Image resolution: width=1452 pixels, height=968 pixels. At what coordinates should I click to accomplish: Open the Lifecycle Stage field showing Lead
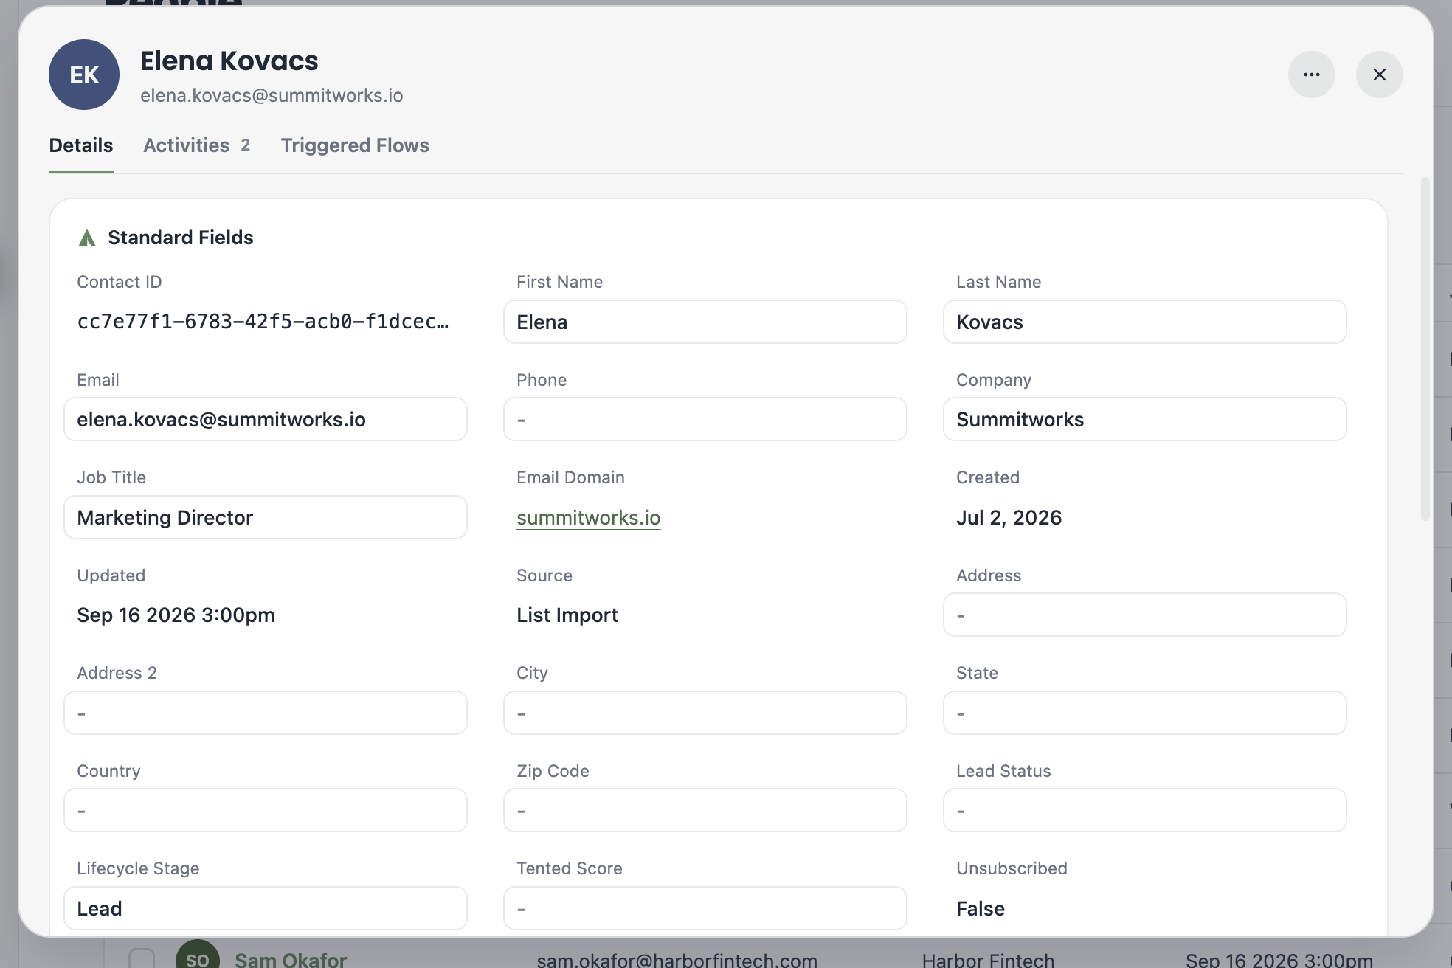coord(265,908)
